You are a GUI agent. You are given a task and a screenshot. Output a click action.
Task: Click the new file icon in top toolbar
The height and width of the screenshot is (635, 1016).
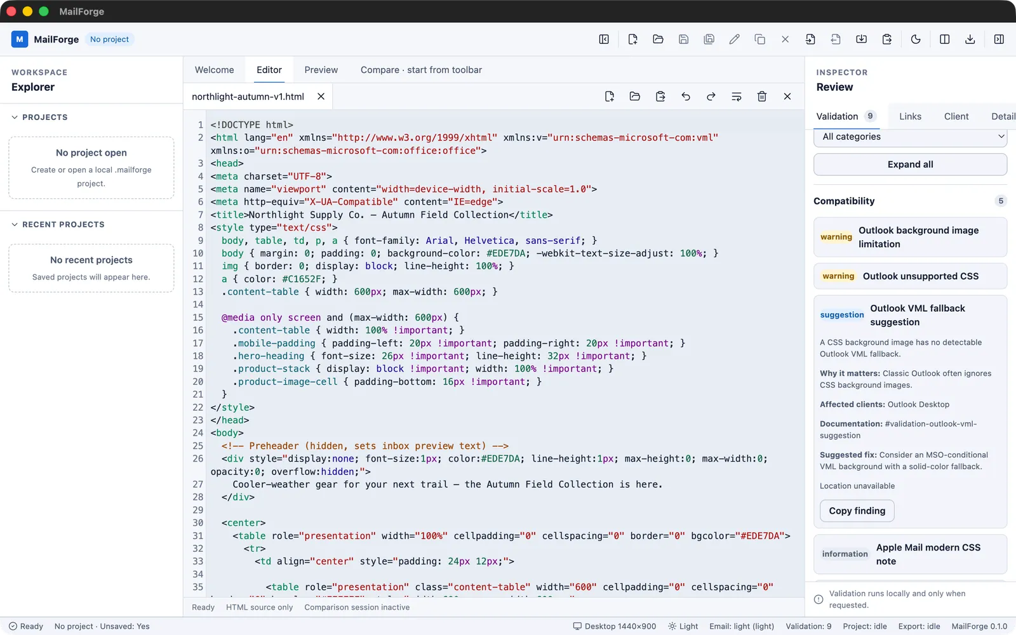click(x=632, y=39)
